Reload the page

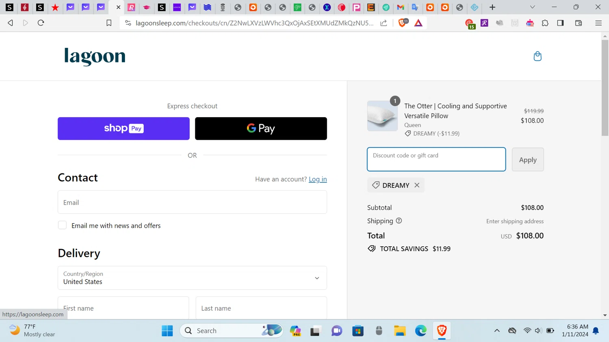click(41, 23)
